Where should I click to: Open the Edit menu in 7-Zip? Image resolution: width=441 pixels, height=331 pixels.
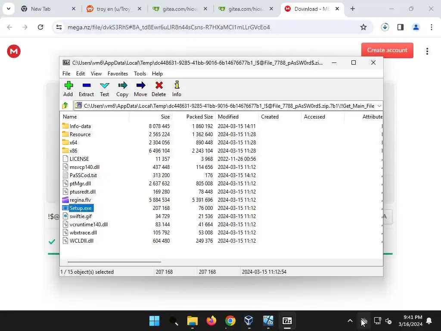point(81,73)
